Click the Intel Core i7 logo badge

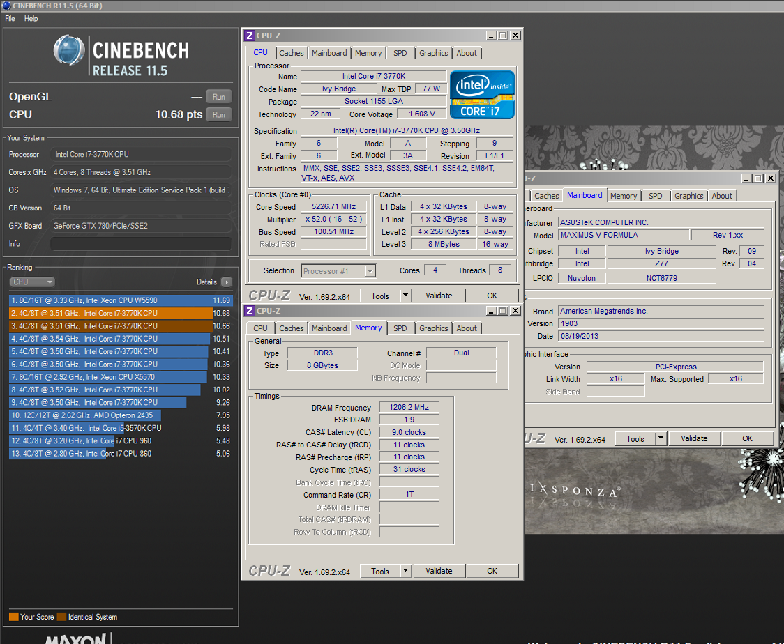tap(482, 95)
